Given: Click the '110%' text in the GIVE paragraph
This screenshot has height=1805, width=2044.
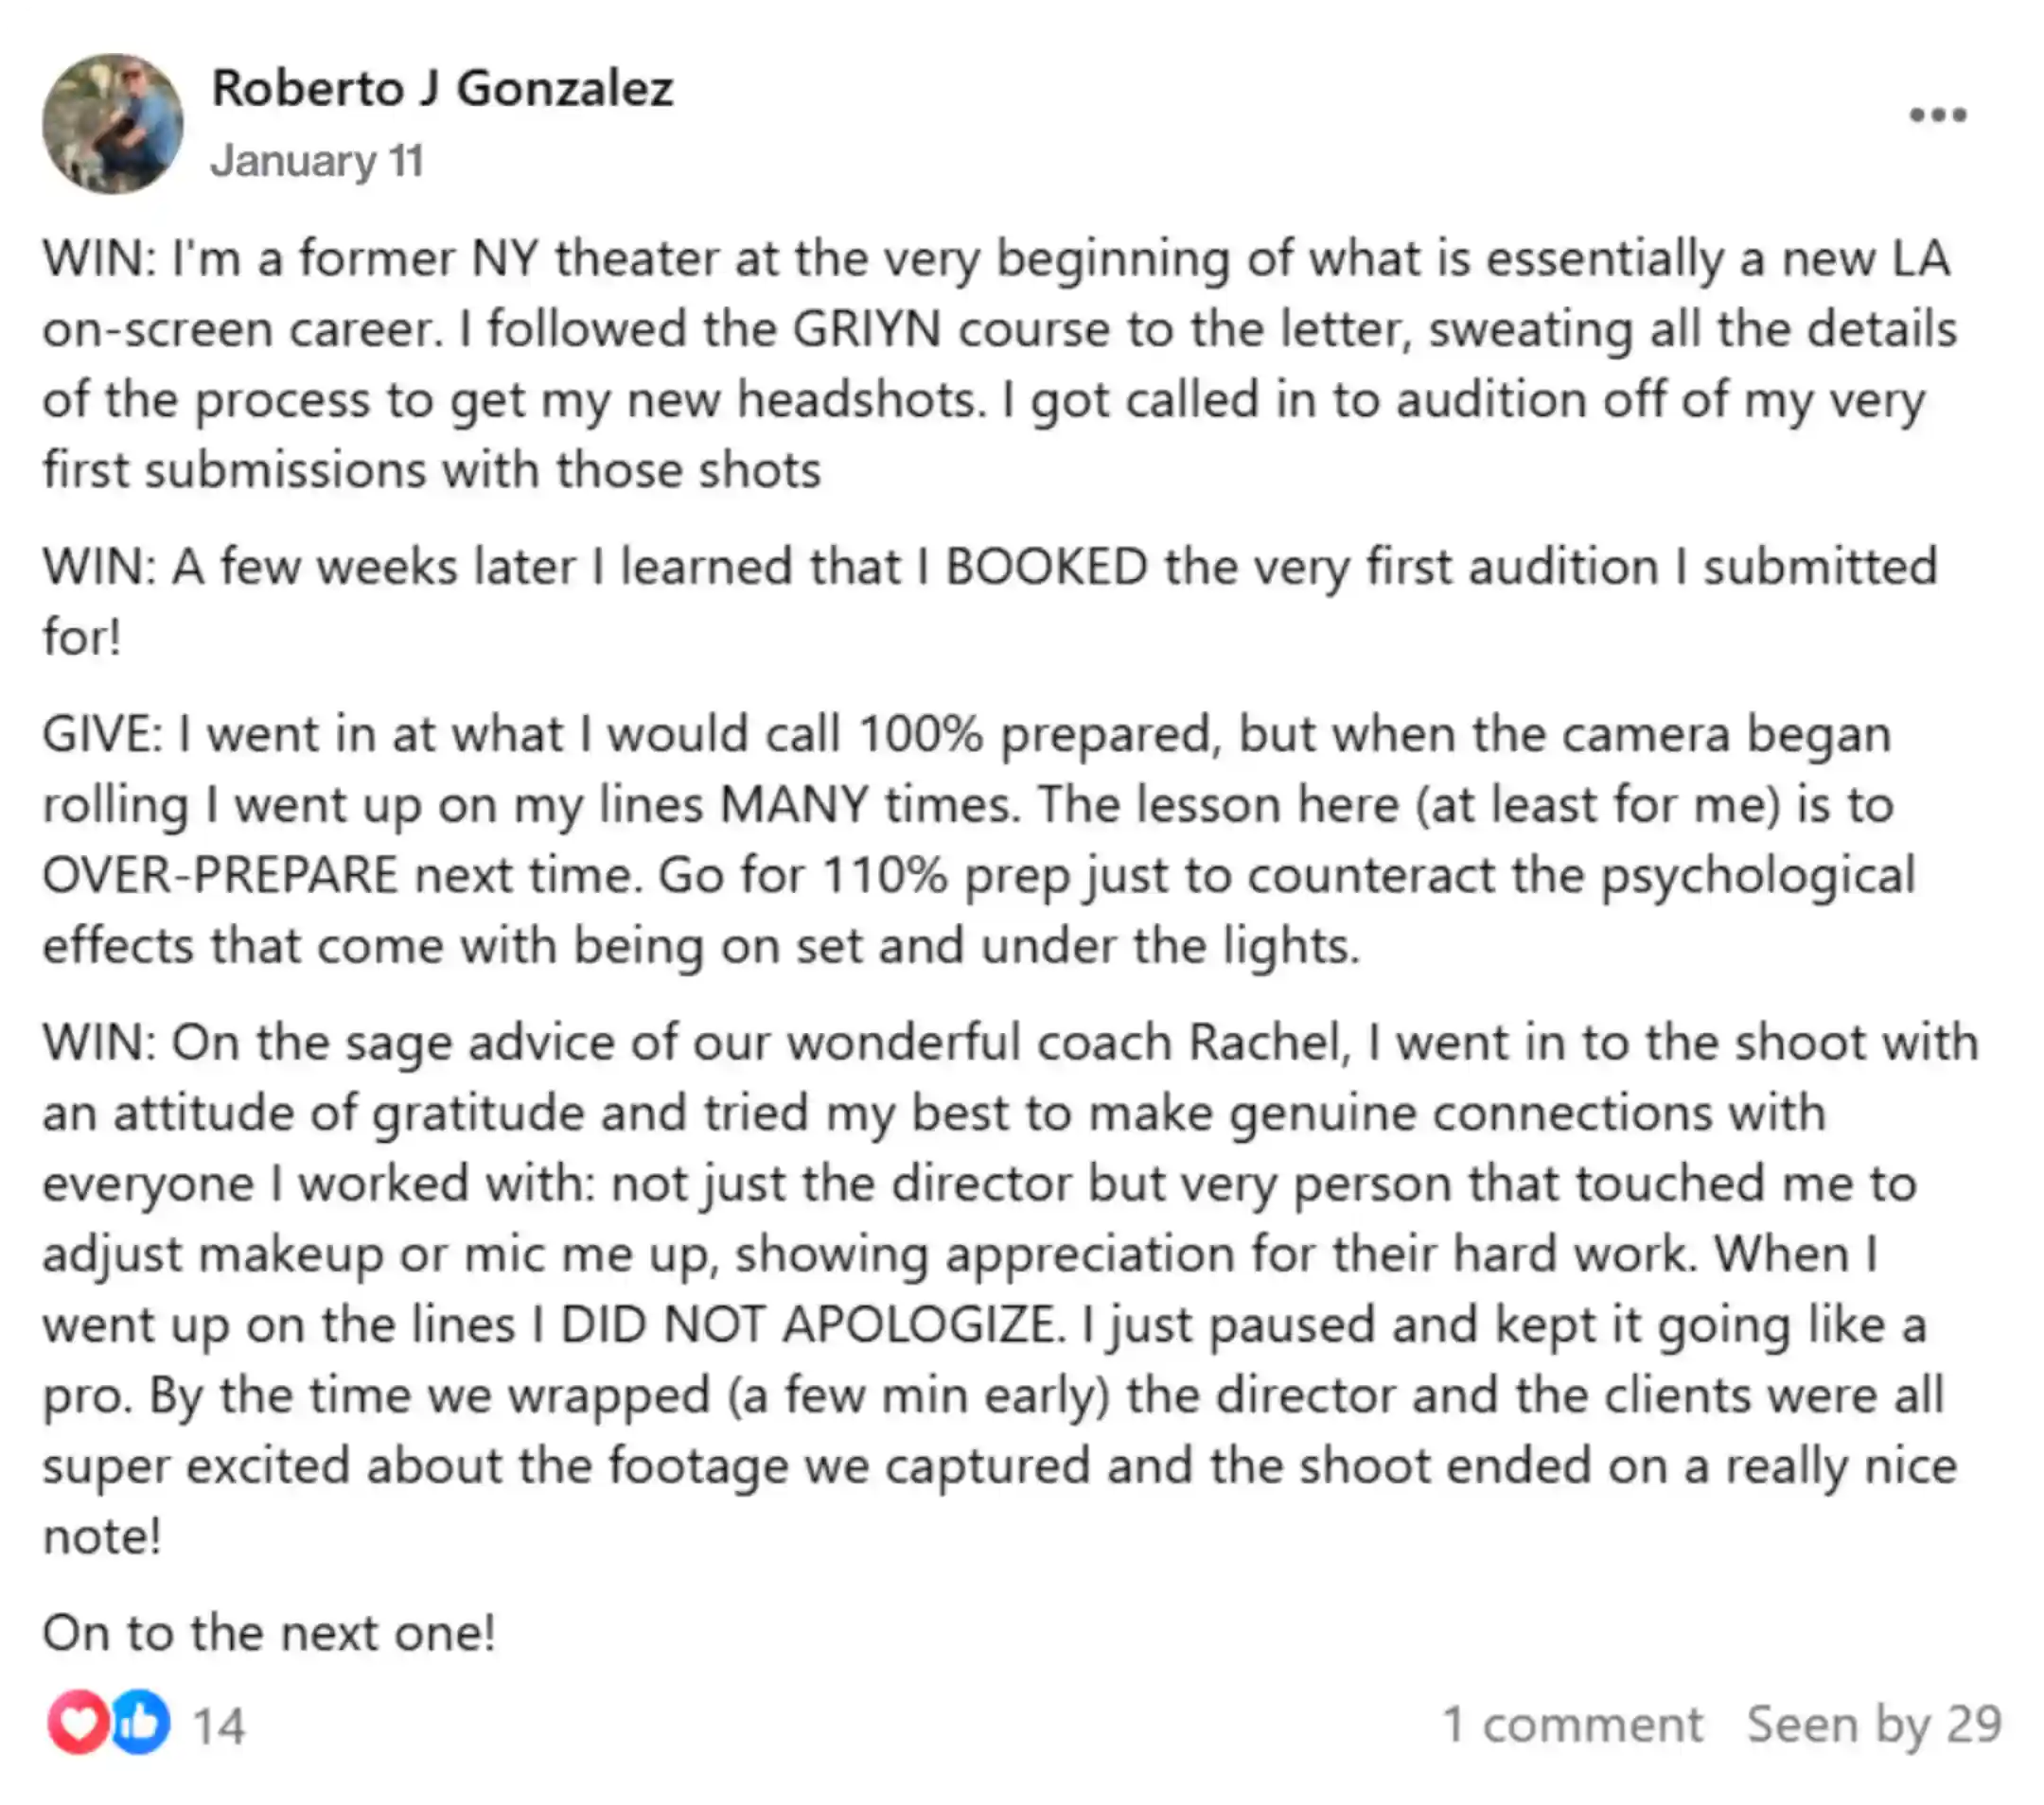Looking at the screenshot, I should (x=884, y=875).
